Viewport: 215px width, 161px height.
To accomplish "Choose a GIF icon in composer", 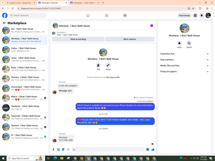I will tap(68, 149).
